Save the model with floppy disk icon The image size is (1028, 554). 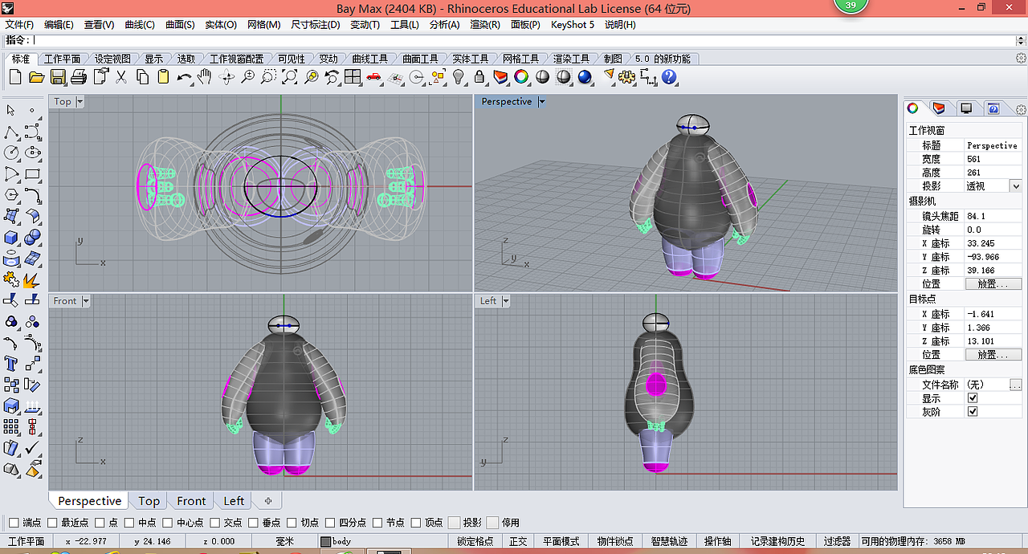[x=58, y=77]
